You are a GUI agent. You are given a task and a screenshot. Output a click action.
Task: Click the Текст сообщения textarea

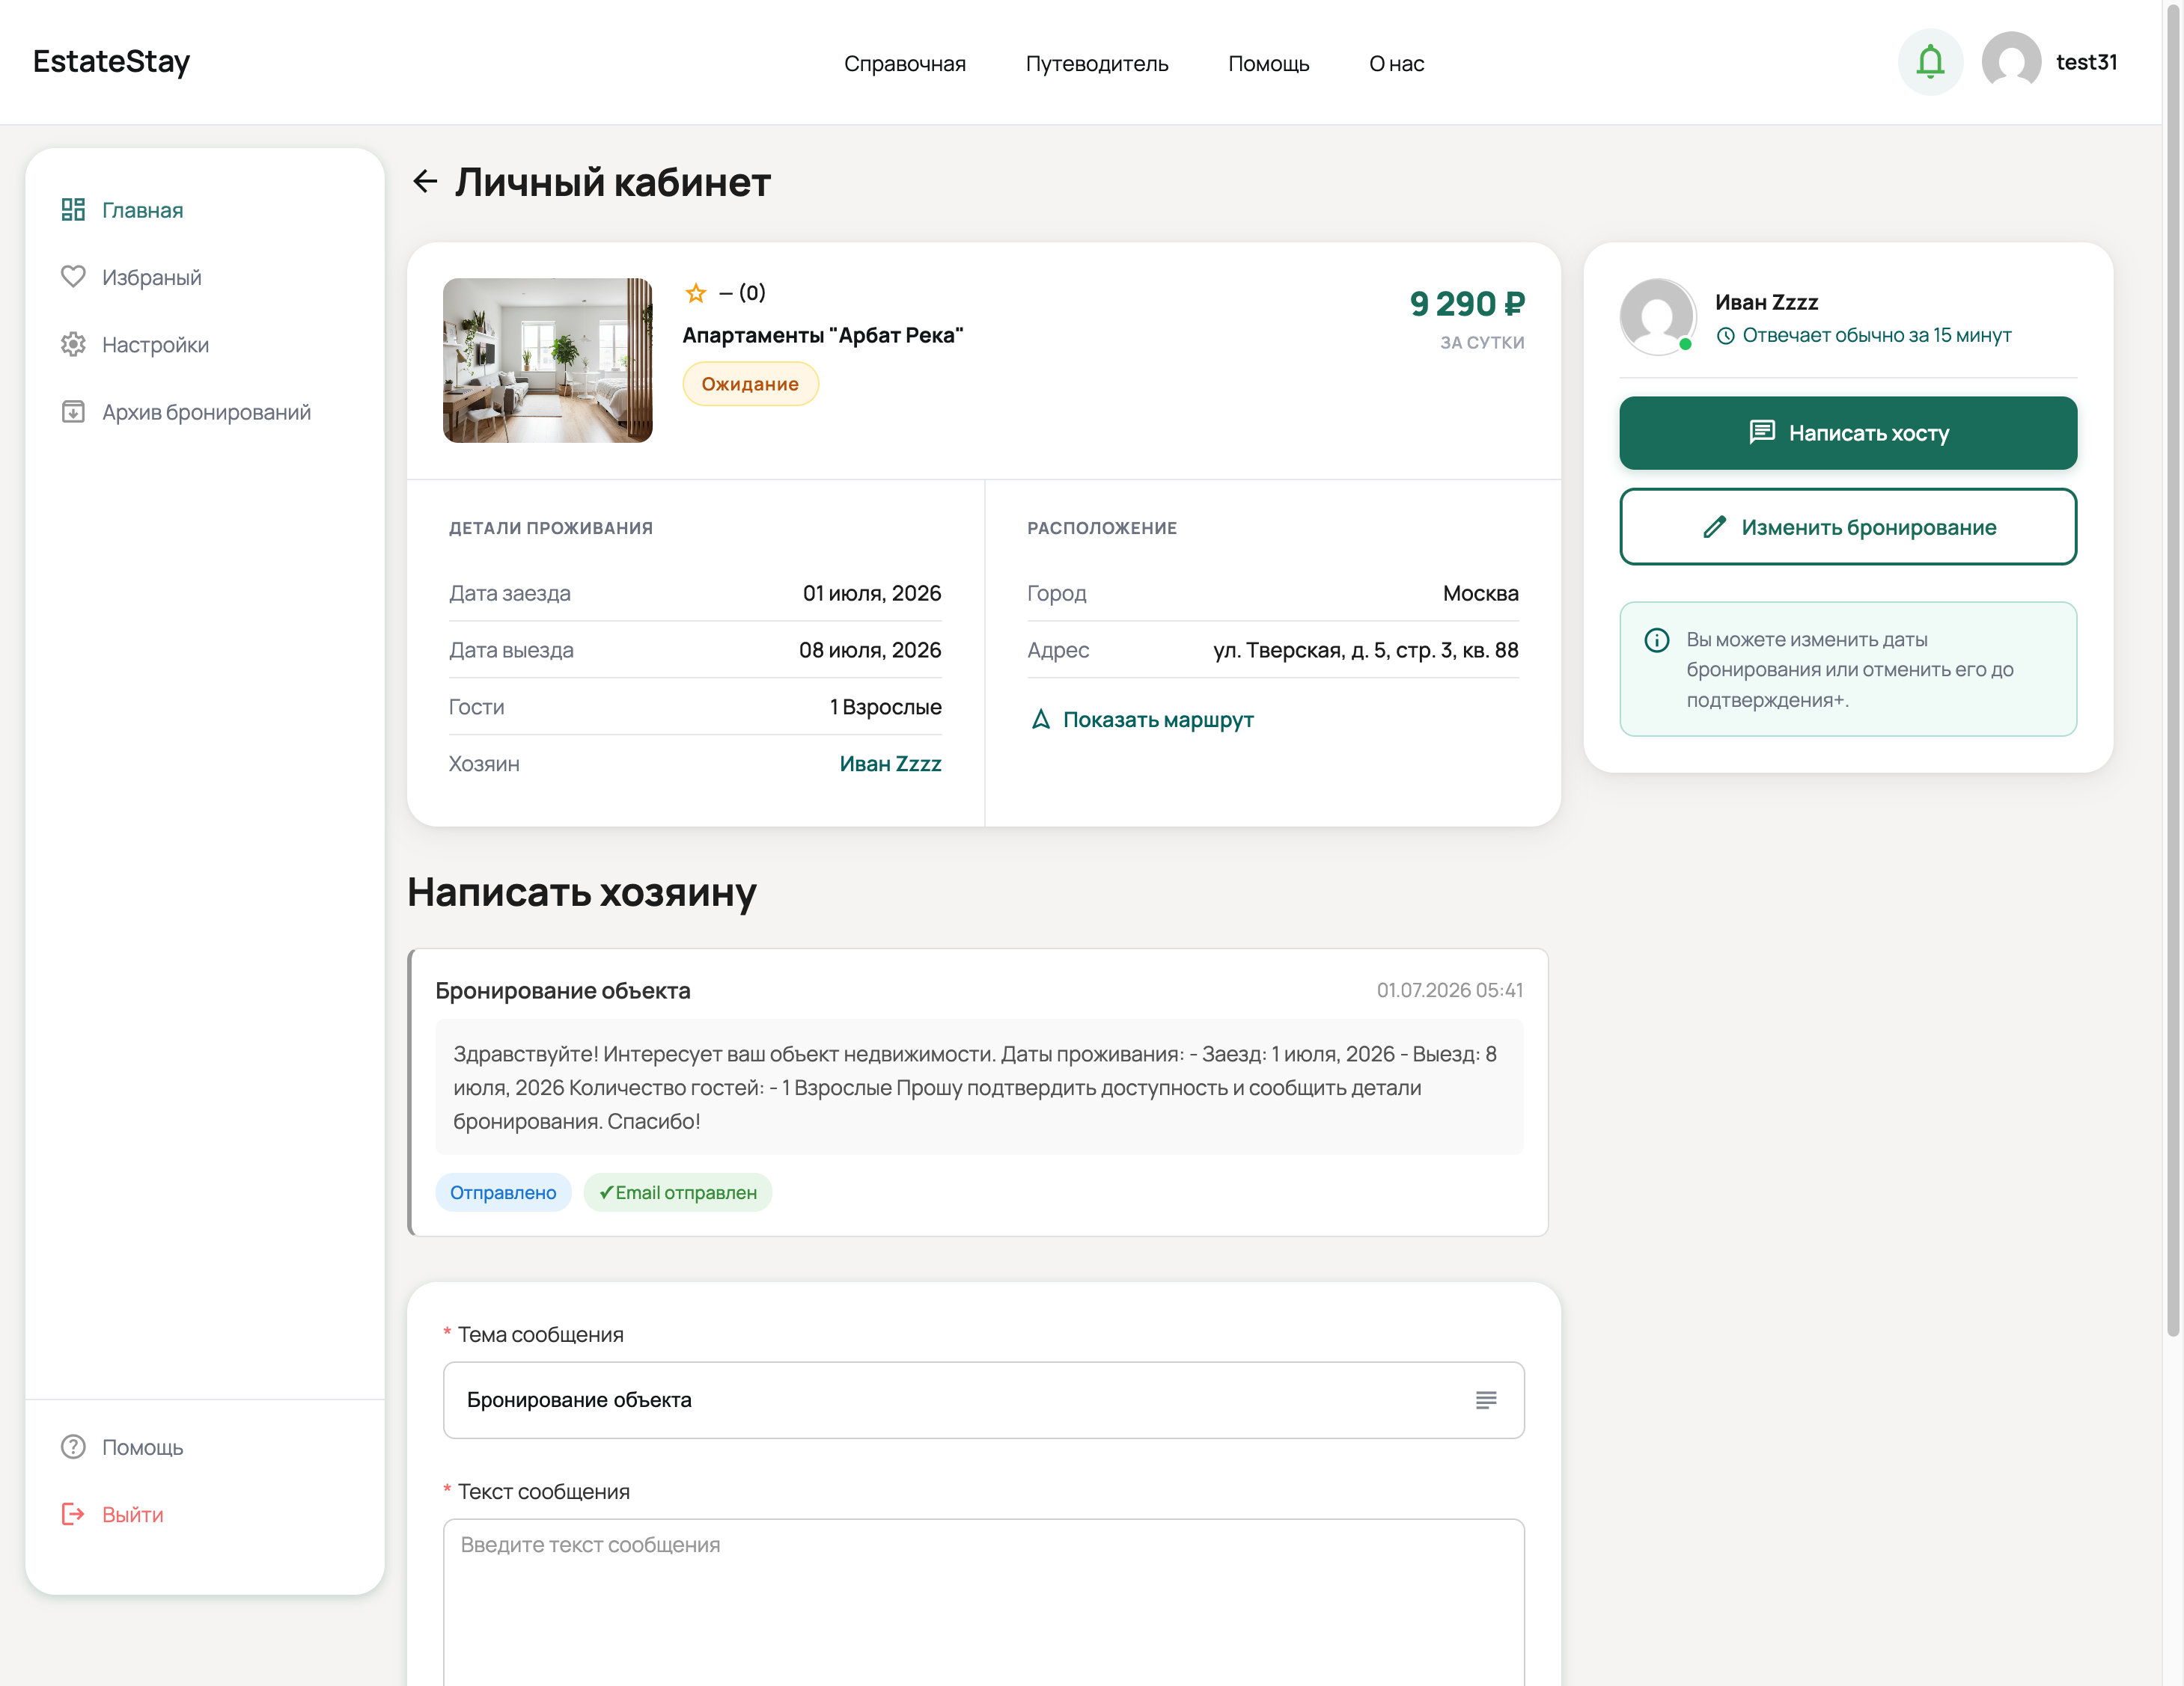click(983, 1602)
